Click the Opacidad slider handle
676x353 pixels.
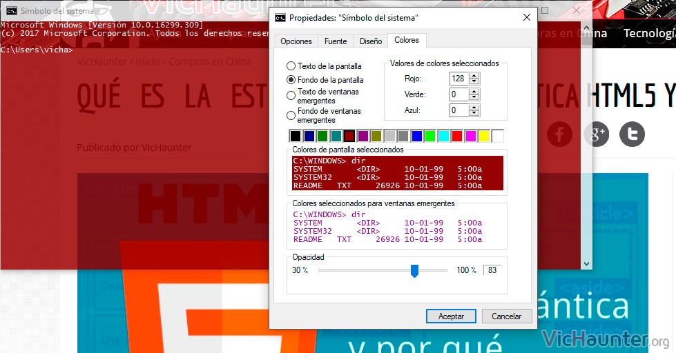click(x=414, y=271)
